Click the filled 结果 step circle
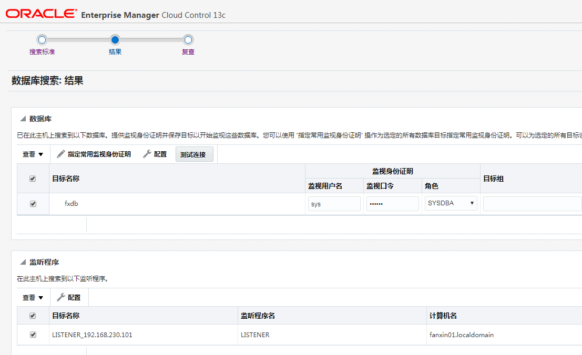Image resolution: width=582 pixels, height=355 pixels. pos(115,39)
